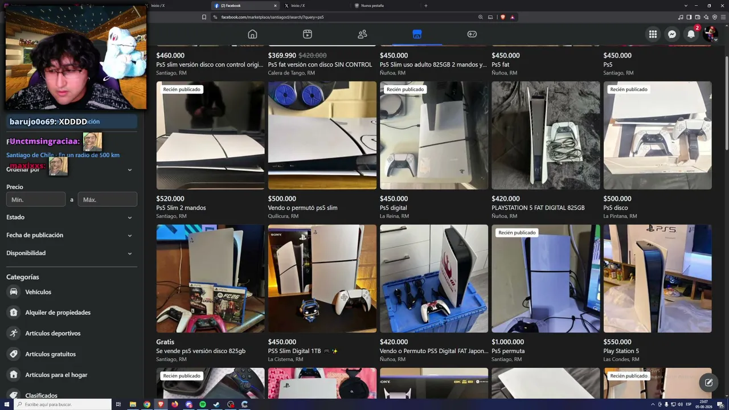Viewport: 729px width, 410px height.
Task: Open the $1.000.000 Ps5 permuta listing photo
Action: (546, 278)
